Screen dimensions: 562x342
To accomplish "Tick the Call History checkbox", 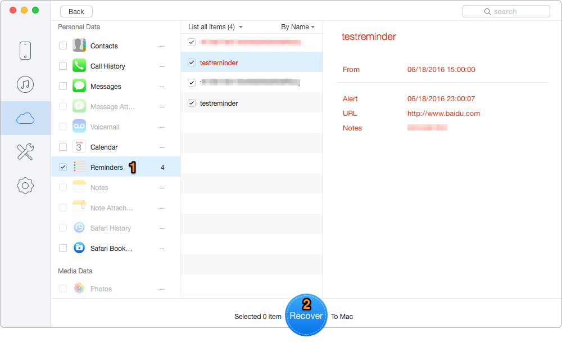I will [63, 66].
